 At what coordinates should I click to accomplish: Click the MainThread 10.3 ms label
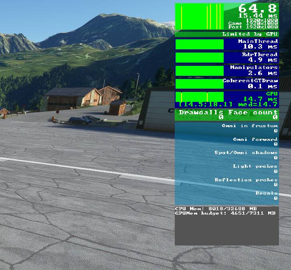(x=258, y=44)
